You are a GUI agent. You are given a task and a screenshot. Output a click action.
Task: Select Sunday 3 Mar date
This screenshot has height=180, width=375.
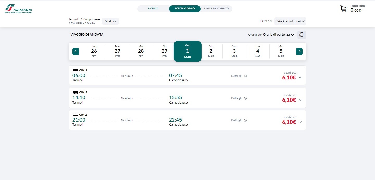(x=234, y=51)
